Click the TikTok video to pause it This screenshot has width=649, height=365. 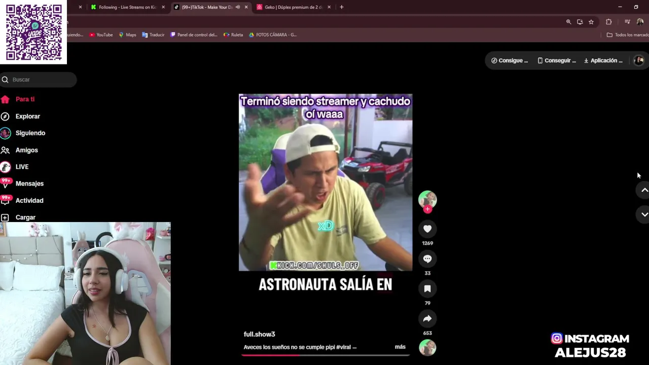click(x=326, y=182)
